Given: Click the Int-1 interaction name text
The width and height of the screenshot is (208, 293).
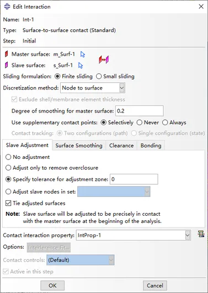Looking at the screenshot, I should 28,20.
